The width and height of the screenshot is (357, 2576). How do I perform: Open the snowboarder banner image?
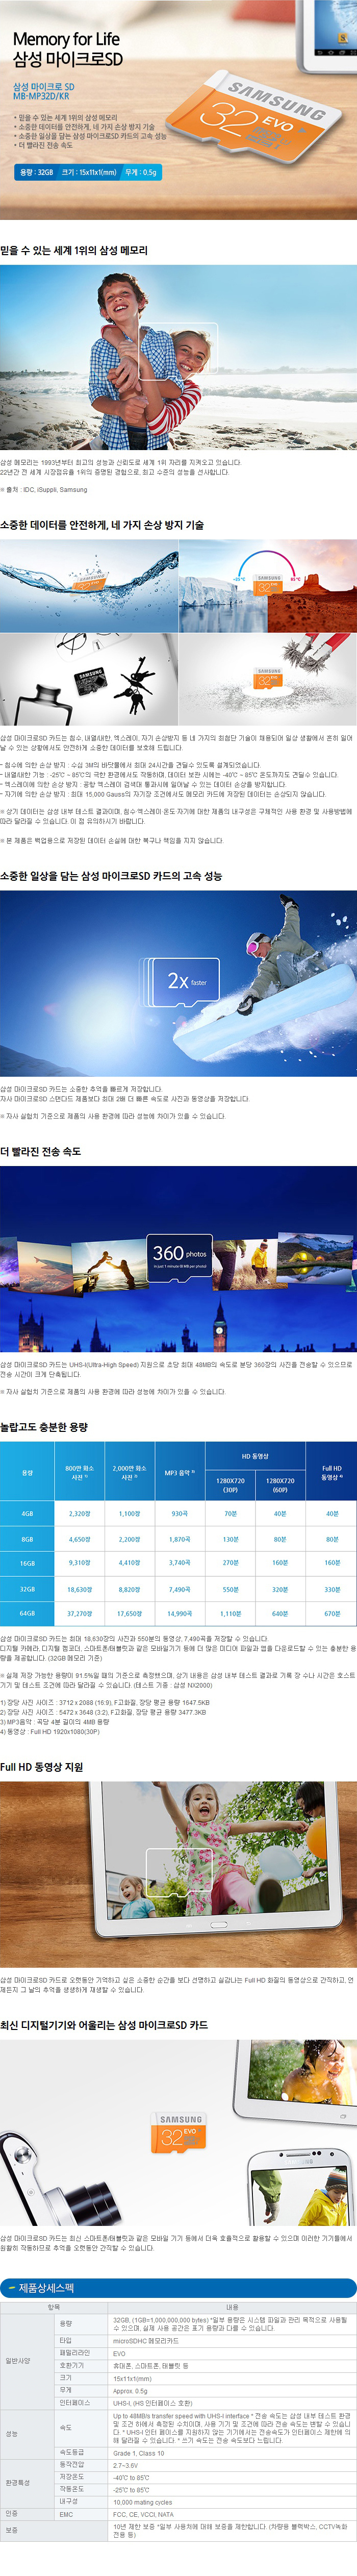click(x=178, y=983)
